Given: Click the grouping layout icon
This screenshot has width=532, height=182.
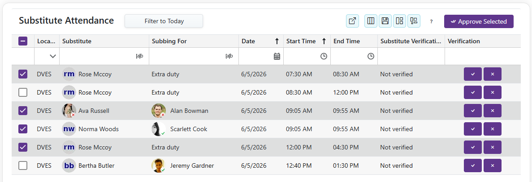Looking at the screenshot, I should tap(414, 21).
